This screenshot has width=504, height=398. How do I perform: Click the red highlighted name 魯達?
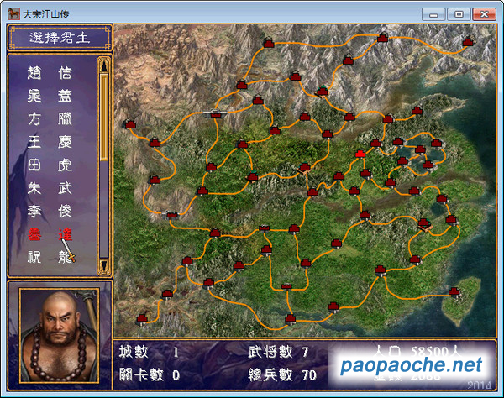pos(50,234)
